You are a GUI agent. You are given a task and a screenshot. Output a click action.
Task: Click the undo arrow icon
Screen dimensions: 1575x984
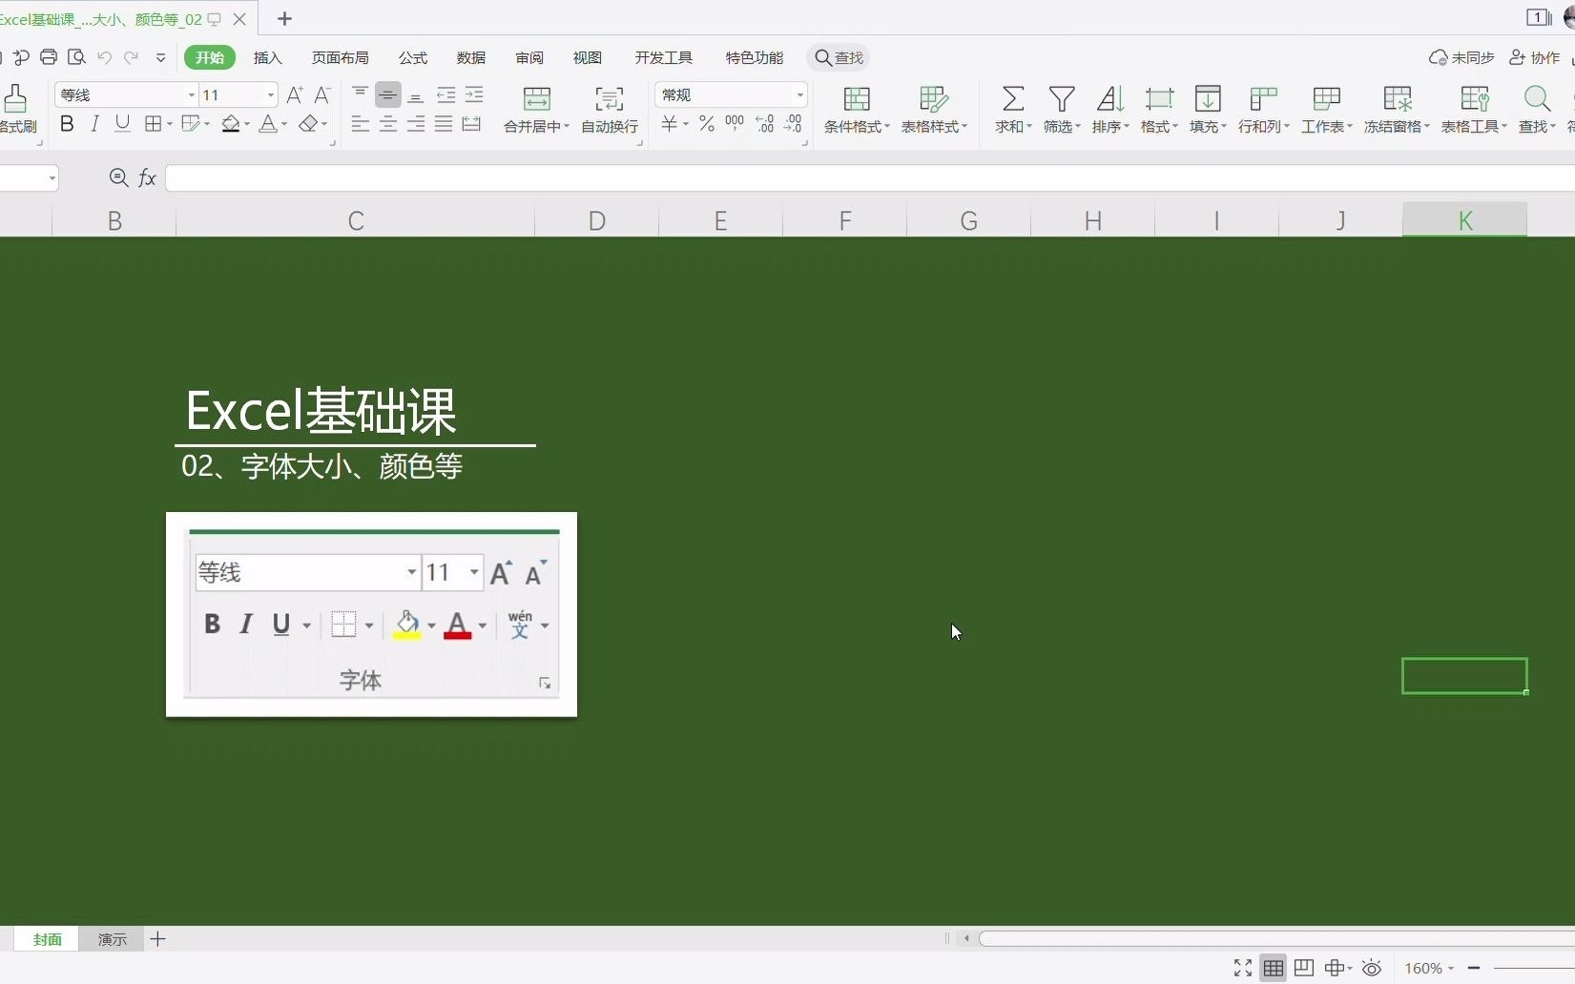tap(105, 57)
